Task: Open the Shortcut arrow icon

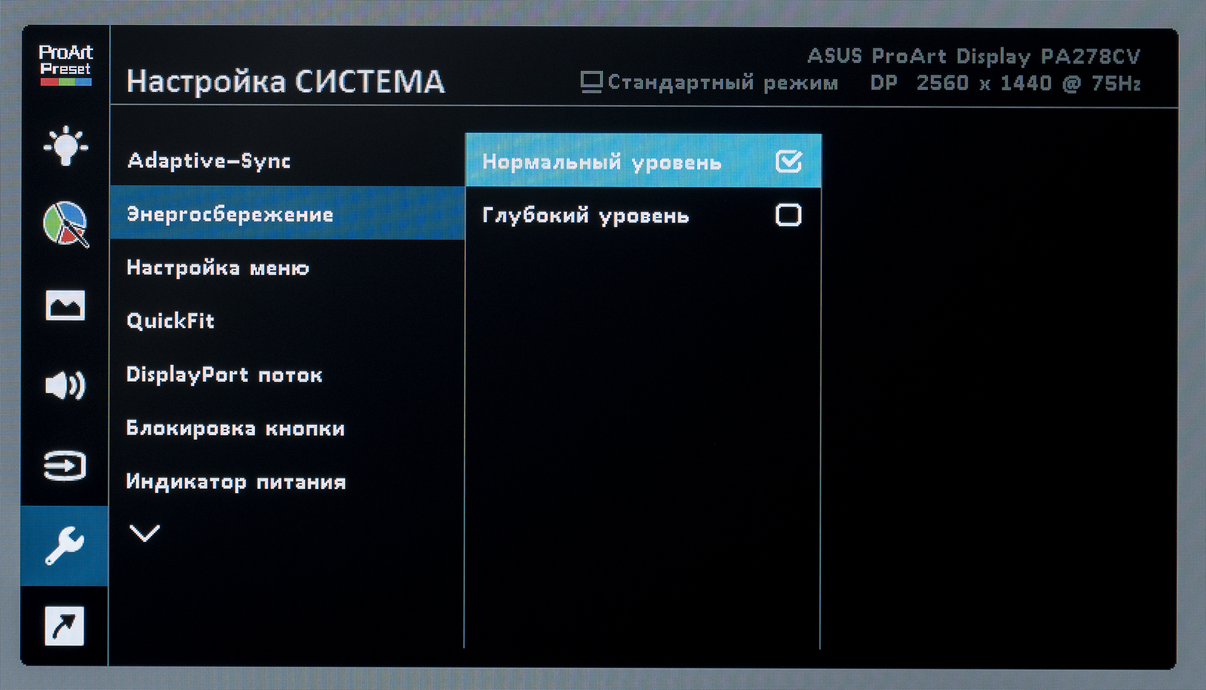Action: point(65,626)
